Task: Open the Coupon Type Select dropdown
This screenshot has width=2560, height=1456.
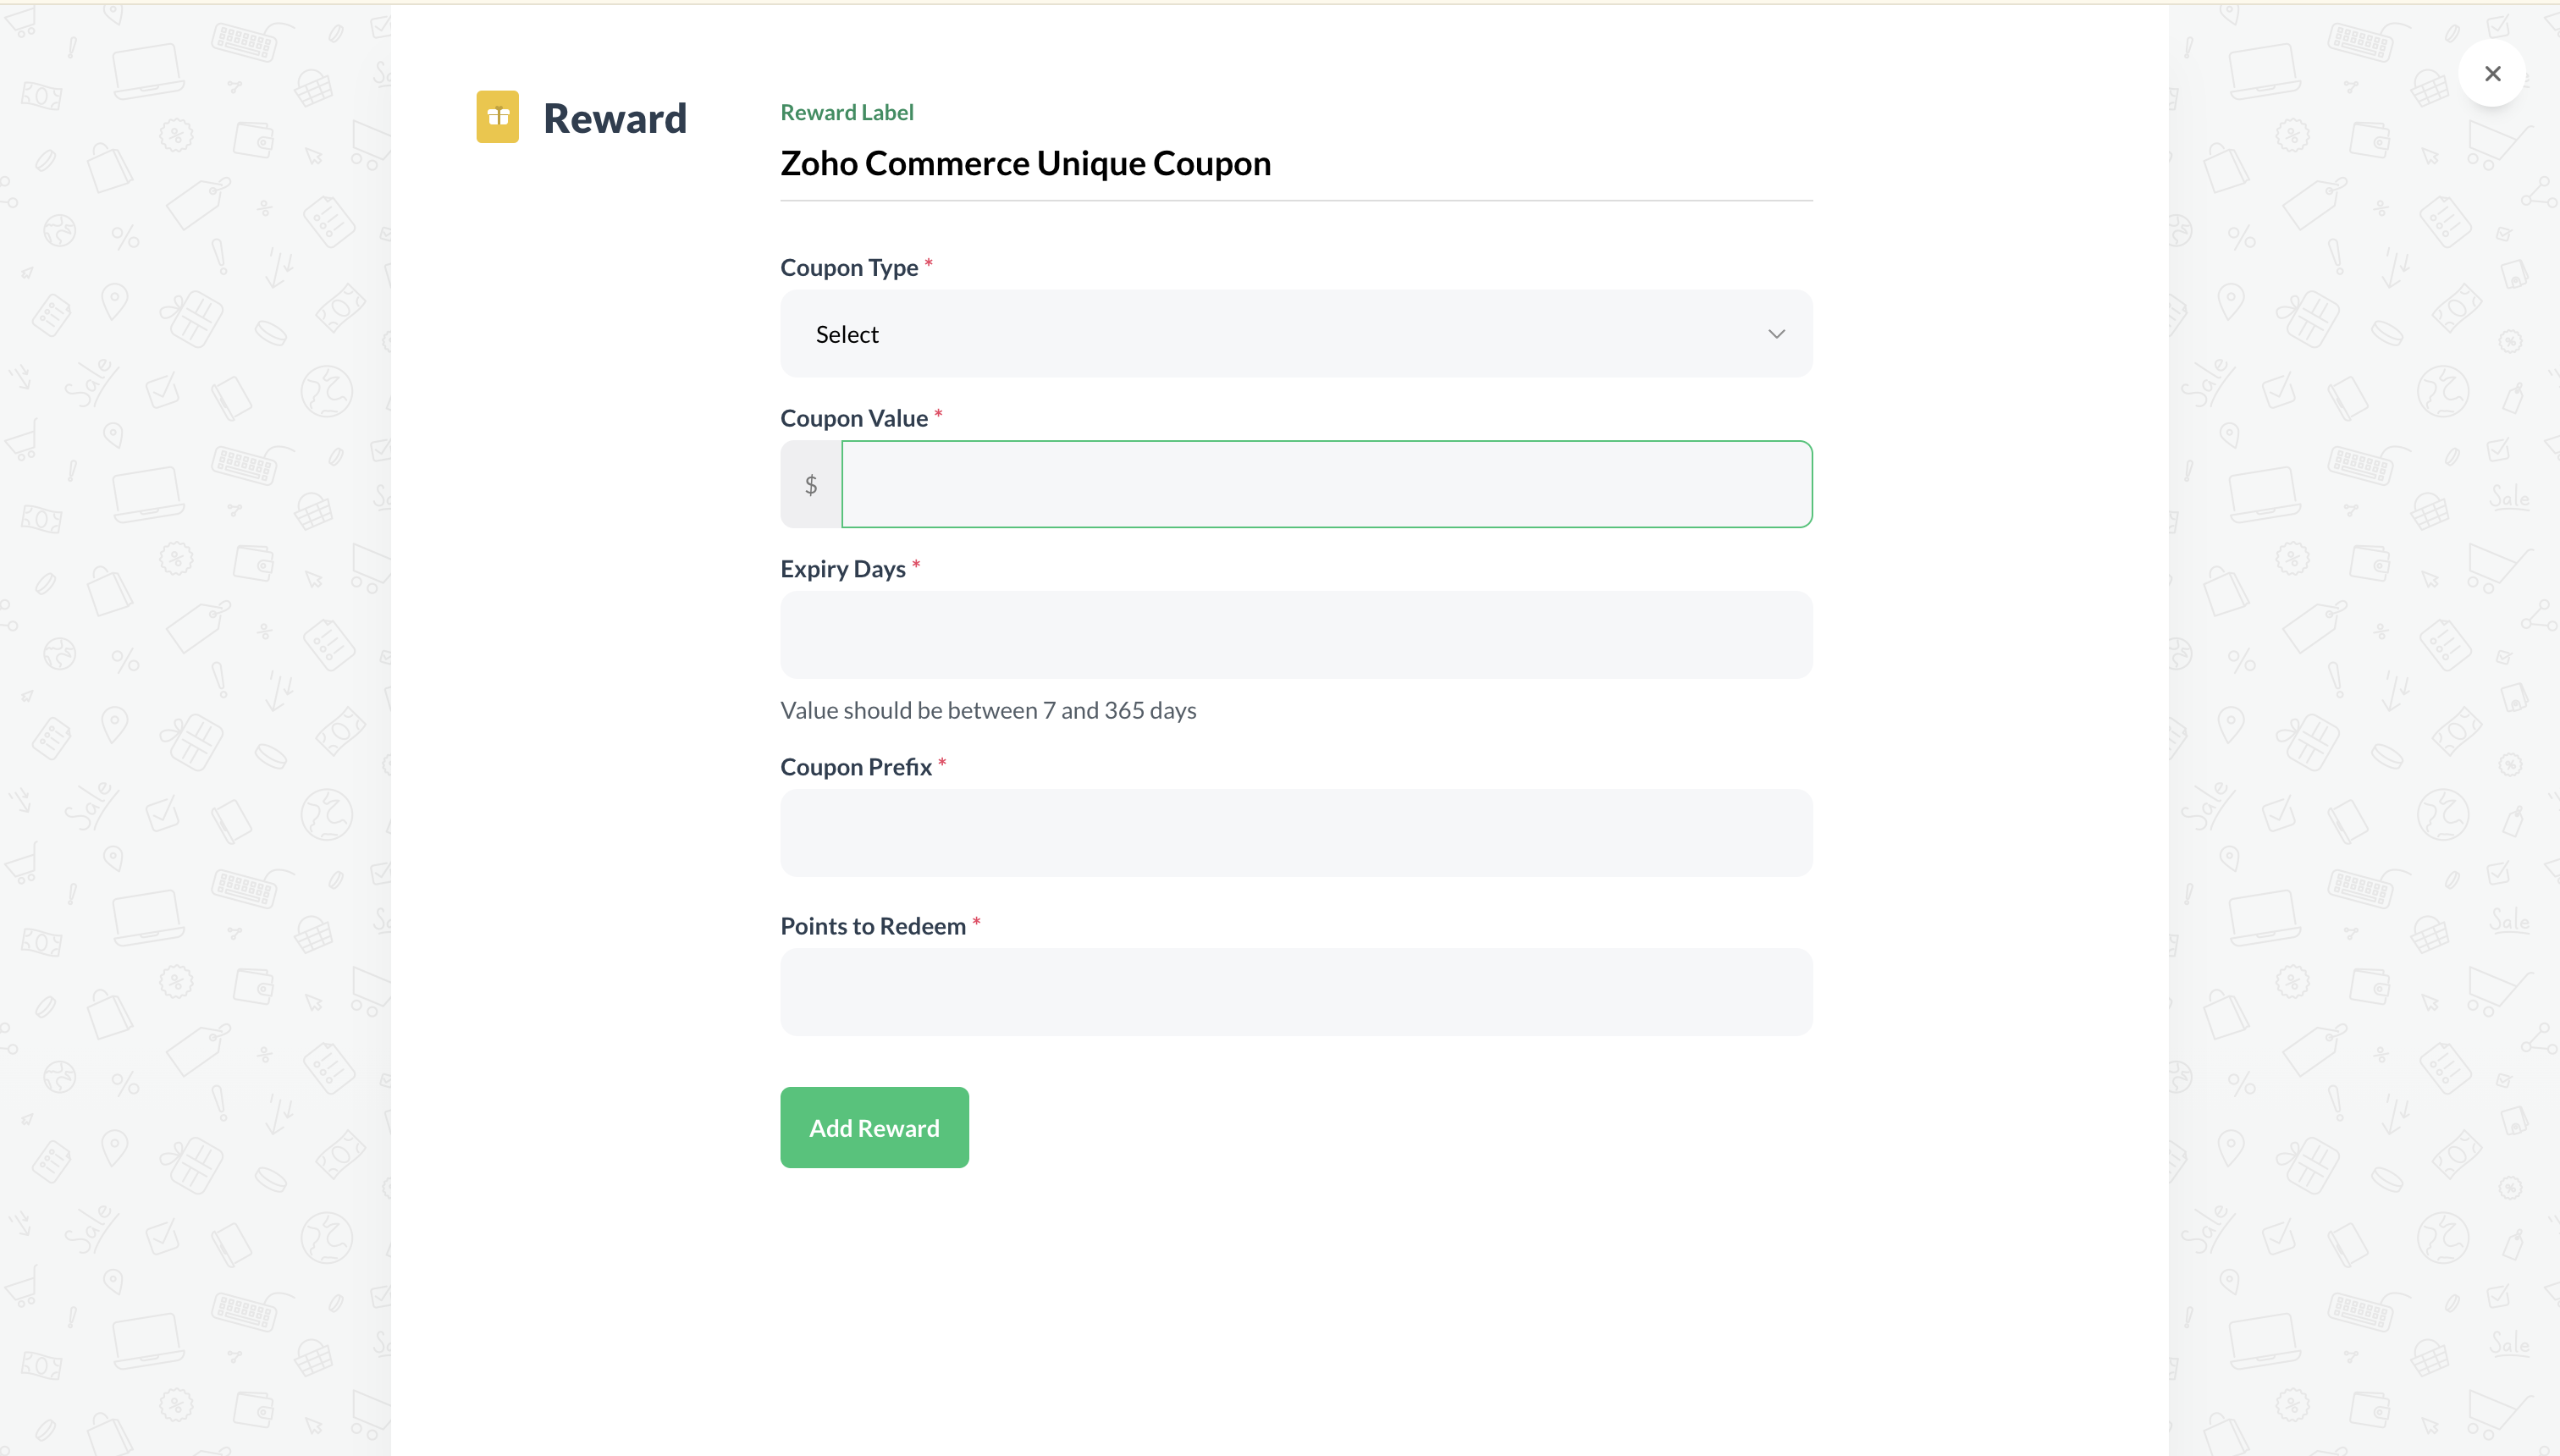Action: (1295, 334)
